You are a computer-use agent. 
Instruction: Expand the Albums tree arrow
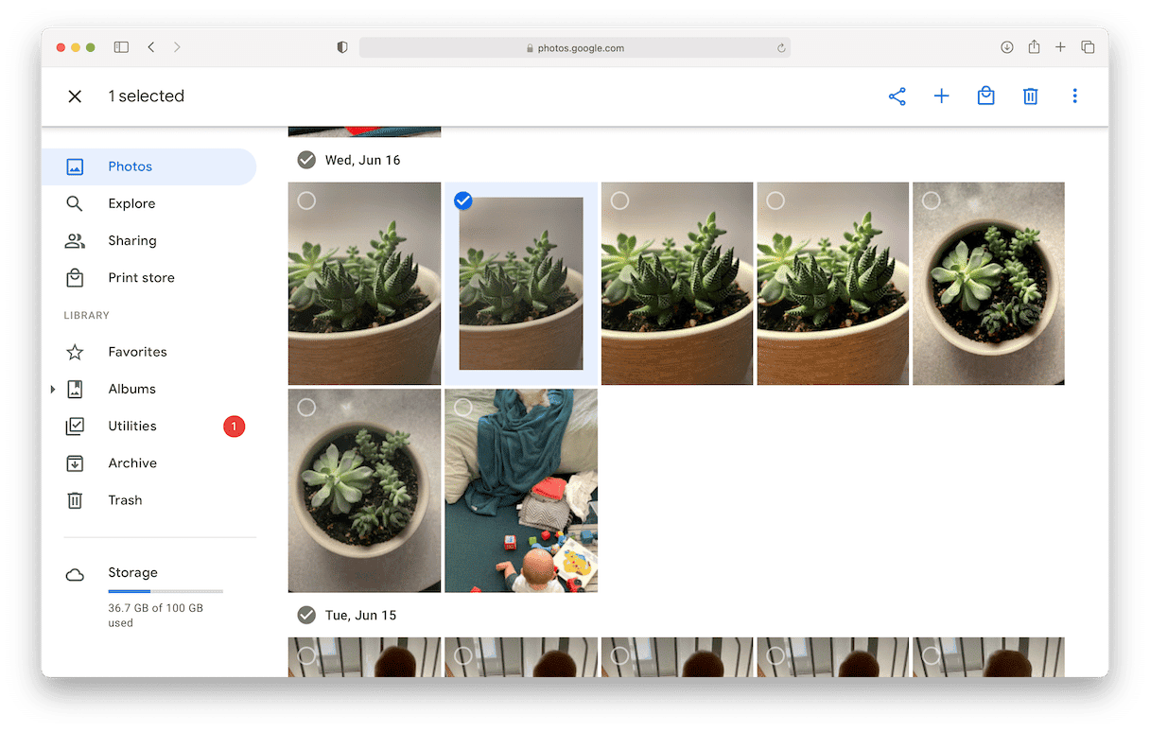click(53, 389)
